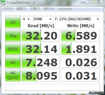Start the 4K QD32 benchmark test
Screen dimensions: 105x95
pos(13,75)
